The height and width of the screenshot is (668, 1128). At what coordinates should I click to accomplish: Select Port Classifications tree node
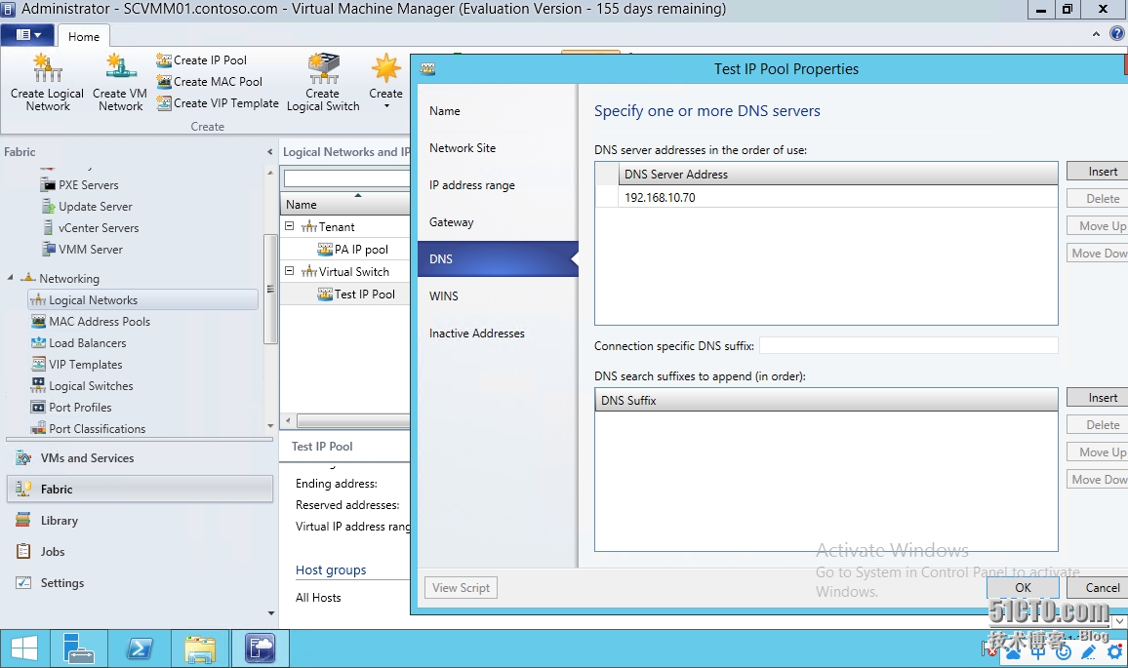tap(88, 428)
